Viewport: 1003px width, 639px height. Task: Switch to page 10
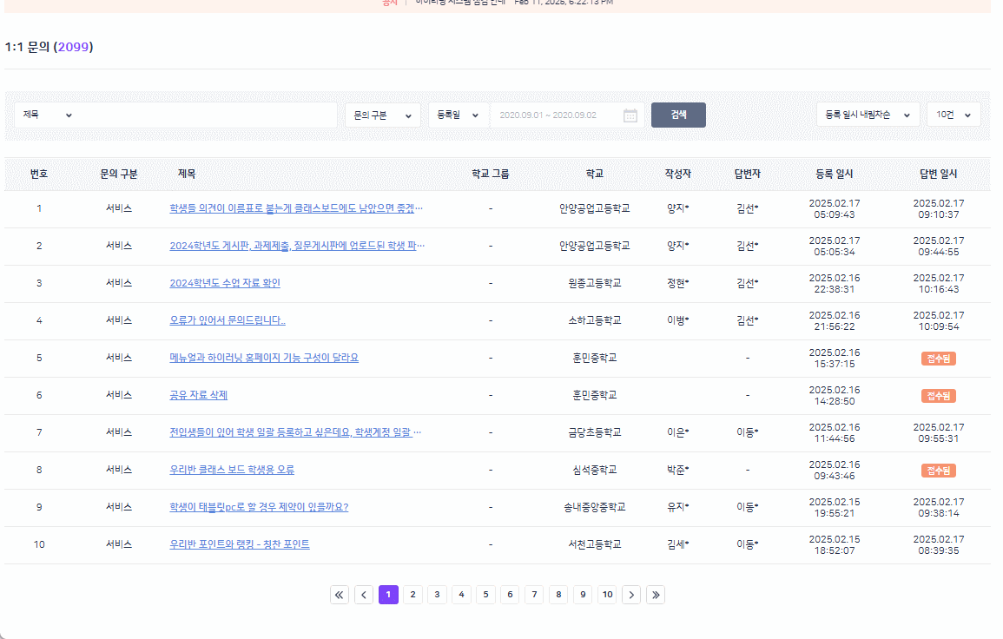(607, 595)
